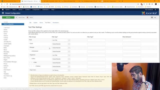Switch to the Edit Profile browser tab
The height and width of the screenshot is (90, 160).
[x=51, y=1]
